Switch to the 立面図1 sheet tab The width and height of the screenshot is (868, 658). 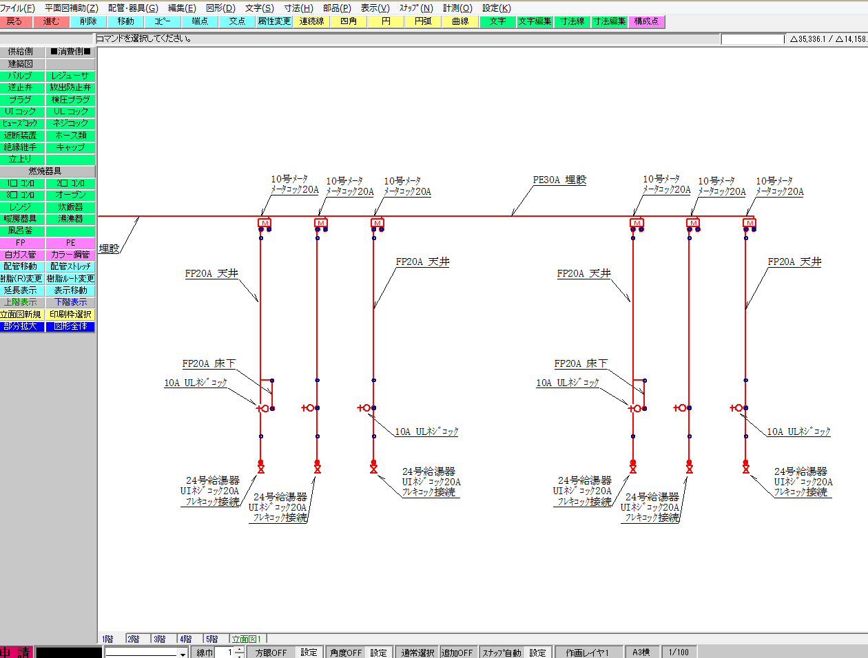pos(247,639)
